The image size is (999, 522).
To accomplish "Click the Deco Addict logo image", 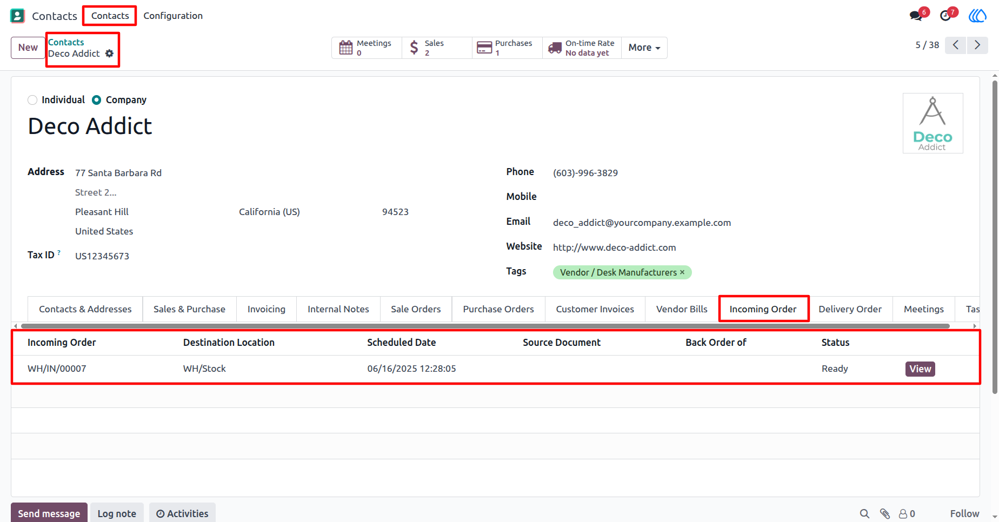I will pos(933,123).
